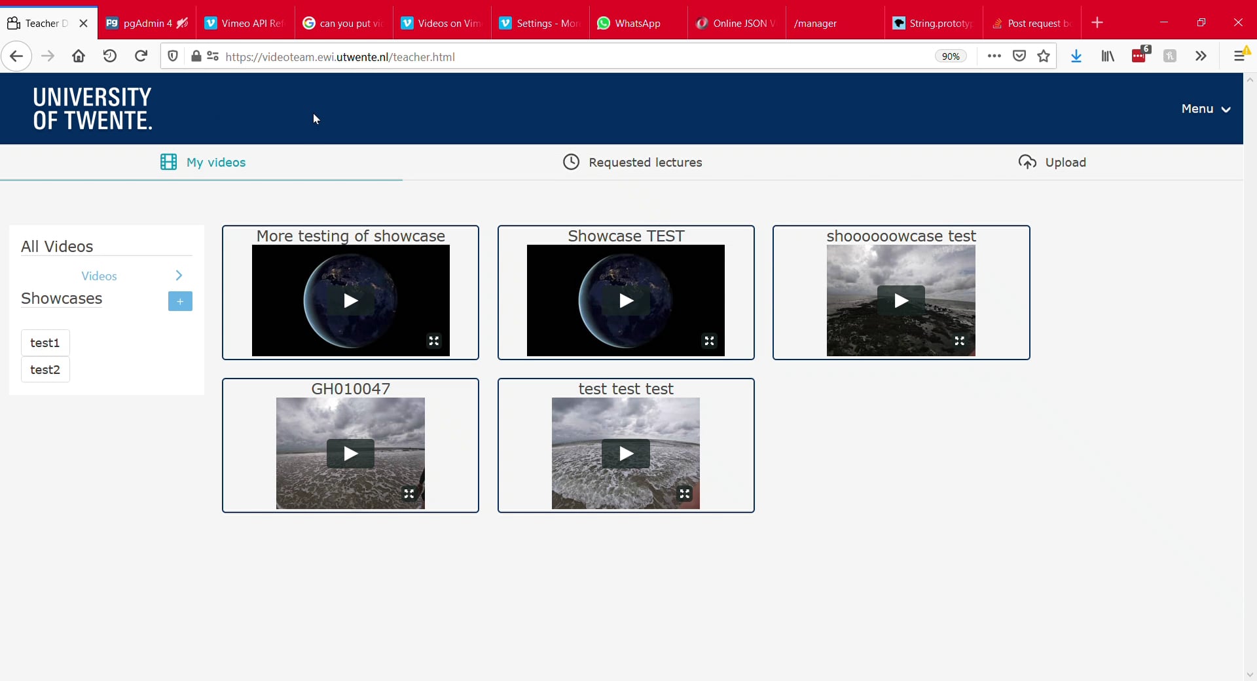This screenshot has width=1257, height=681.
Task: Close the Teacher Dashboard tab
Action: click(83, 23)
